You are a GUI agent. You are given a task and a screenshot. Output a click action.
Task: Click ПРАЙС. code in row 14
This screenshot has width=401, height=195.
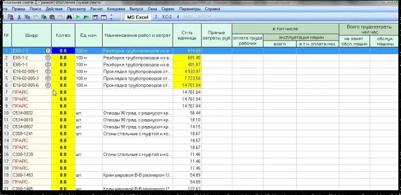click(x=21, y=141)
